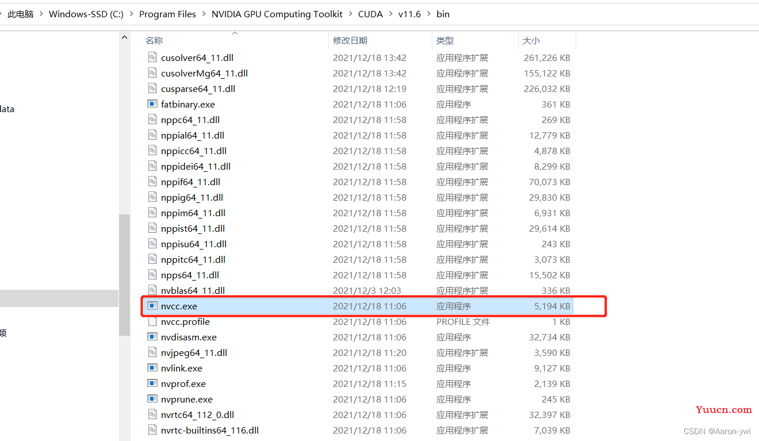Click the 2021/12/18 11:20 date cell
Viewport: 759px width, 441px height.
370,352
